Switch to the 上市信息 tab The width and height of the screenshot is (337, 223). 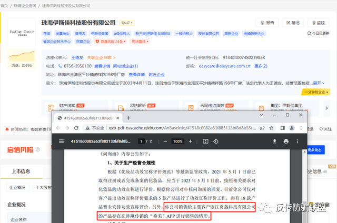click(21, 171)
